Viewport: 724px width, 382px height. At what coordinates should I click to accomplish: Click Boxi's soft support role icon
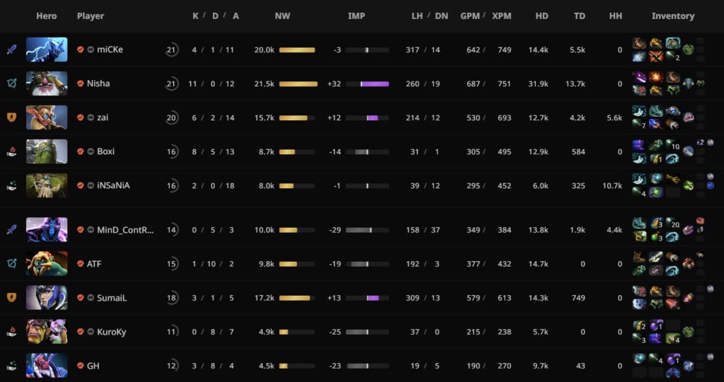coord(11,151)
